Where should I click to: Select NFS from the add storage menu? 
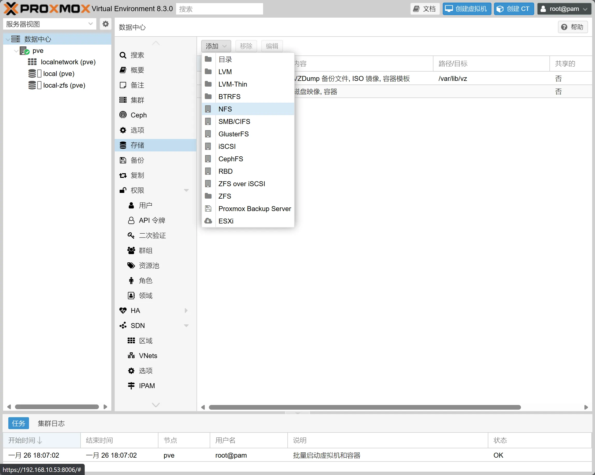click(x=225, y=109)
